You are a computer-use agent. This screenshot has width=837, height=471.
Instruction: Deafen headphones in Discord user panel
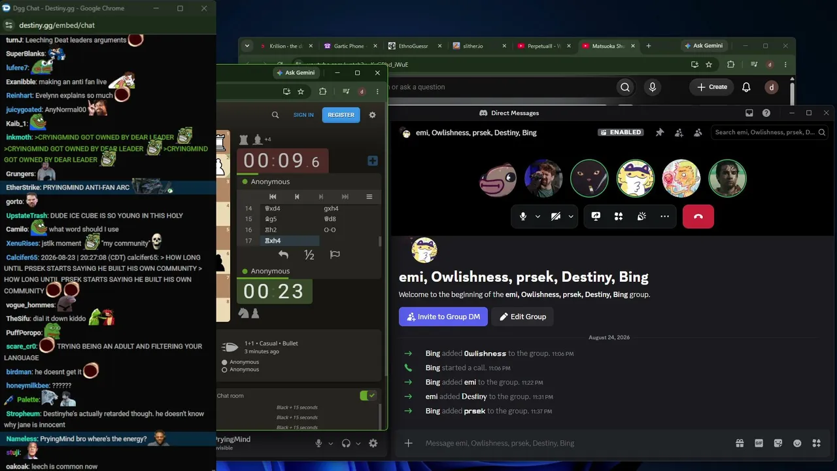tap(346, 443)
